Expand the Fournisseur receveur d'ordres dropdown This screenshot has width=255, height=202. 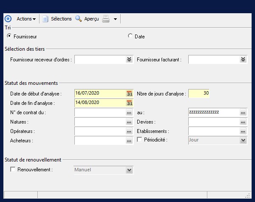[x=129, y=60]
